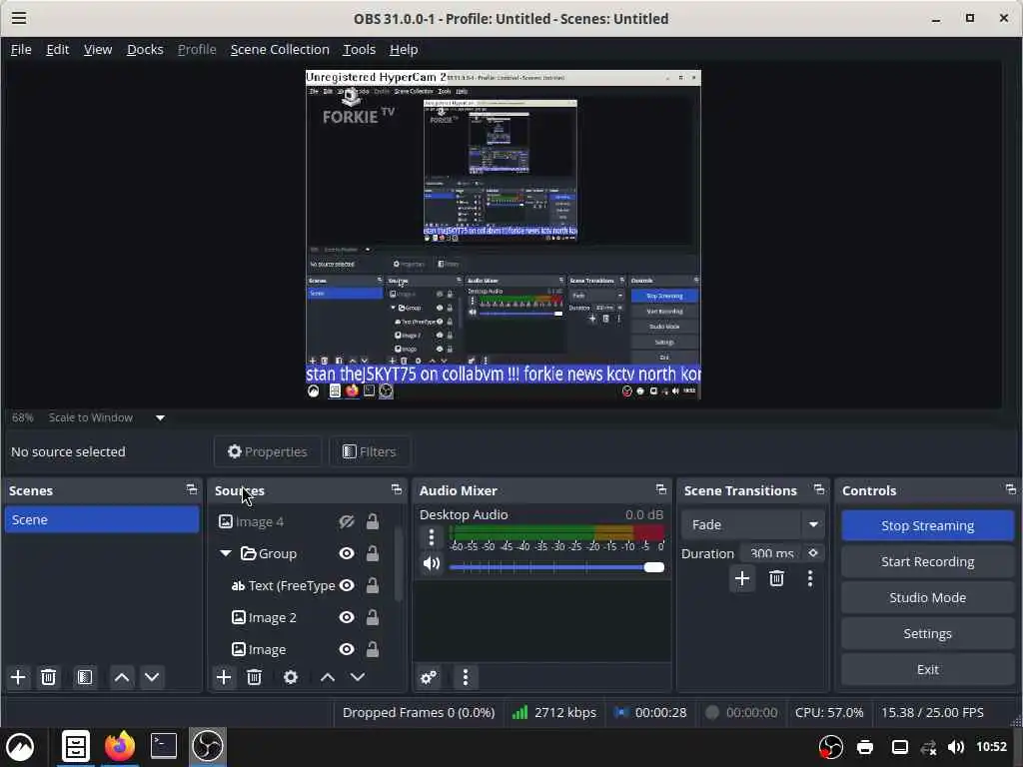Add a scene transition with plus
Screen dimensions: 1023x767
pos(742,578)
